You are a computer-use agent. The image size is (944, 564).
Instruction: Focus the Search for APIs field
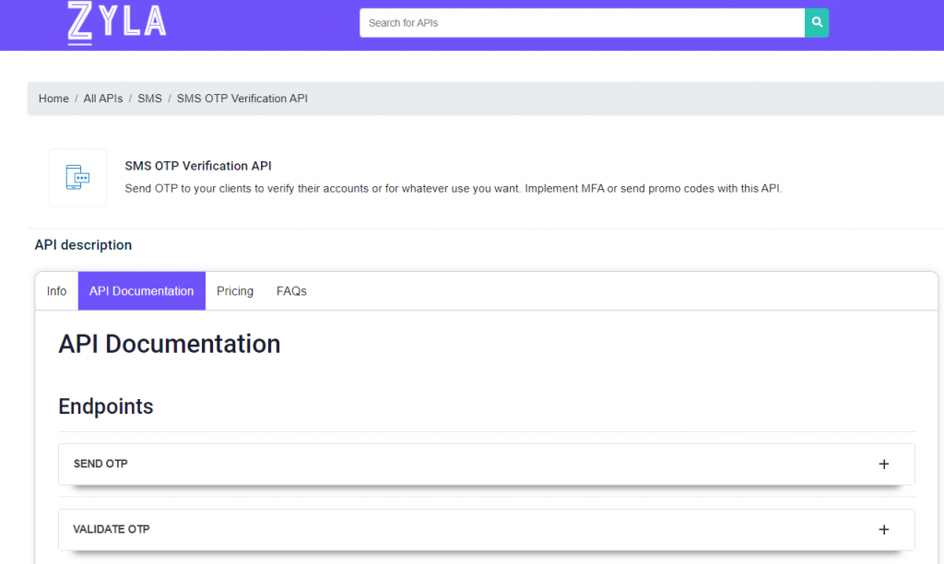(583, 23)
